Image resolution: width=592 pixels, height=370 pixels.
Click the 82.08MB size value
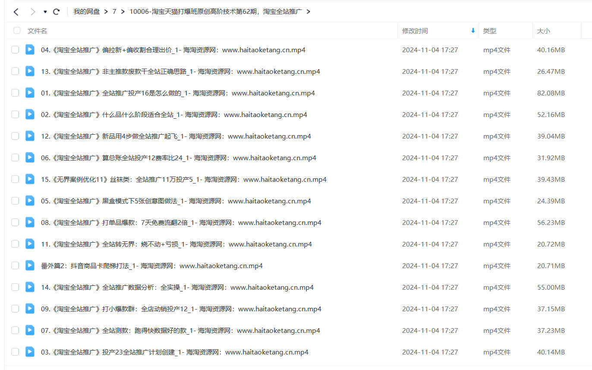(551, 93)
